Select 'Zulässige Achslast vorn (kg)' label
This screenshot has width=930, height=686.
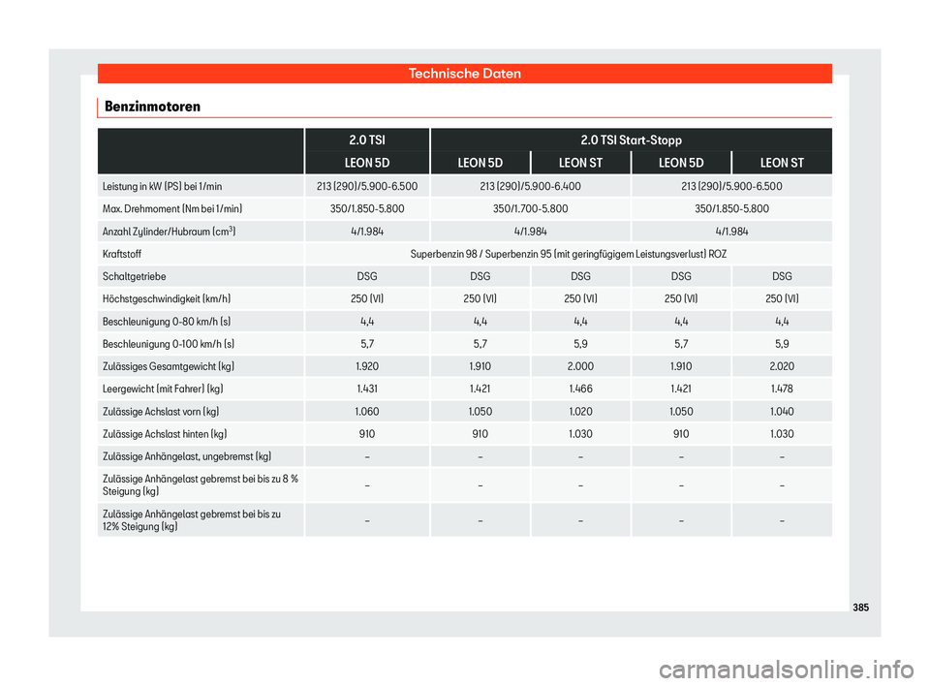161,412
